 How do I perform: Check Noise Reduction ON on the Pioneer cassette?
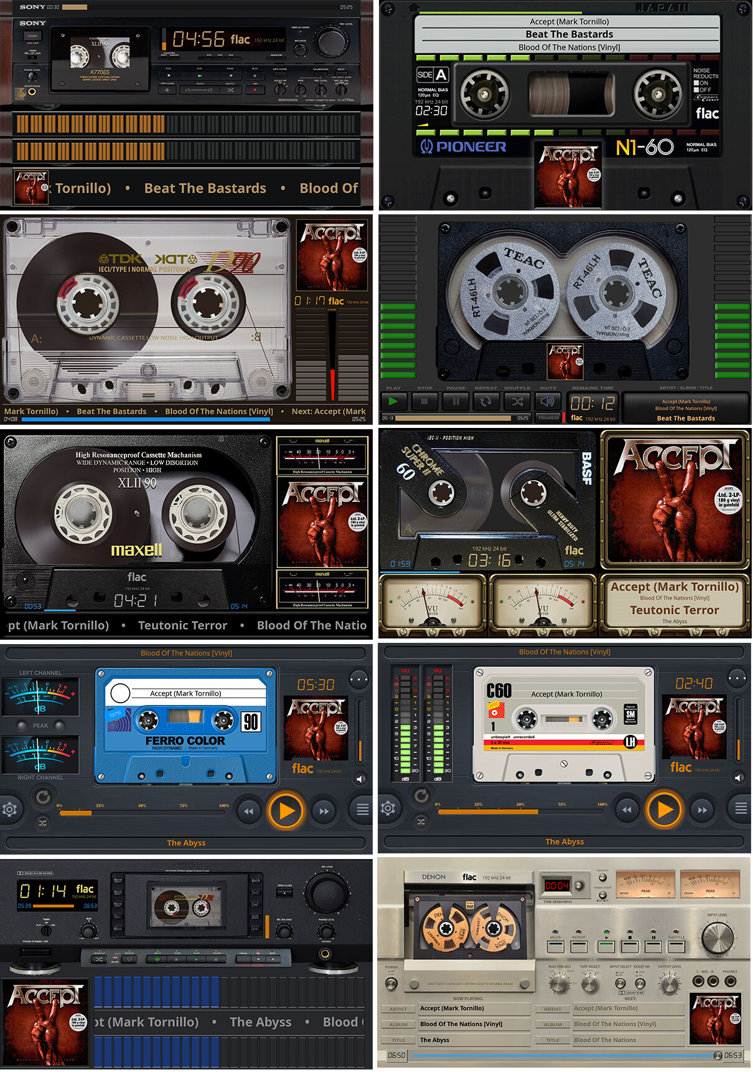697,83
